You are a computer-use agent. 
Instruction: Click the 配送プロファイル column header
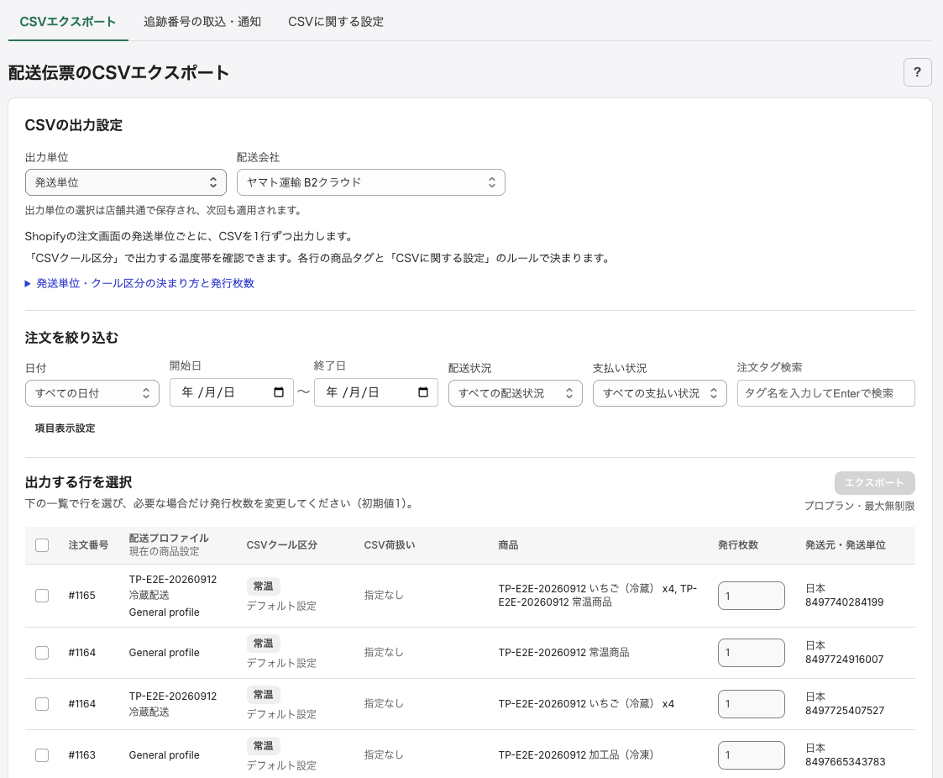tap(169, 538)
